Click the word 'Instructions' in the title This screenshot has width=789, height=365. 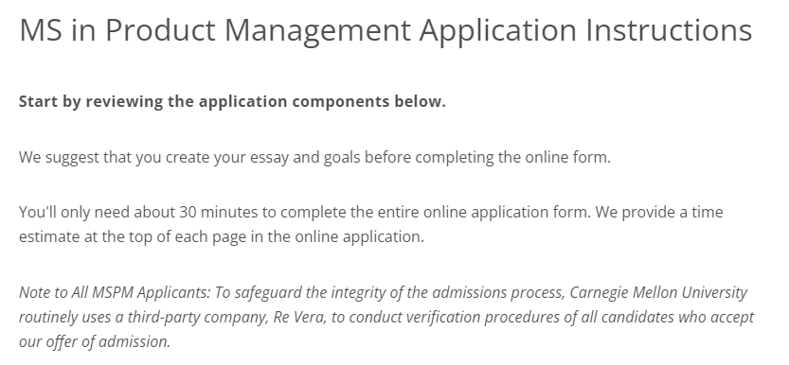669,30
